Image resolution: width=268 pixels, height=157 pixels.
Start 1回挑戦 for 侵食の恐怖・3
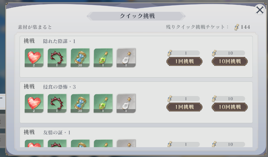coord(184,107)
